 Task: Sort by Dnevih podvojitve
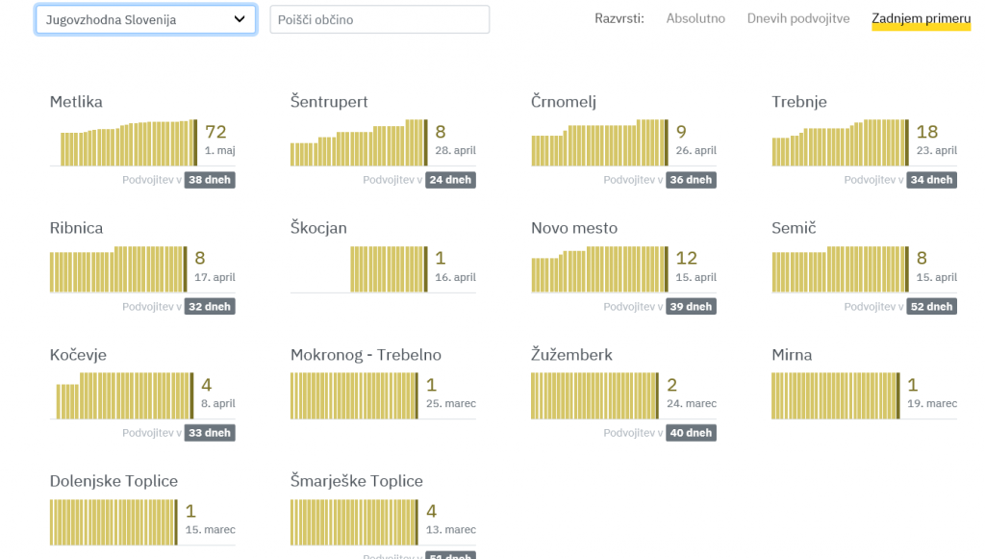(798, 19)
